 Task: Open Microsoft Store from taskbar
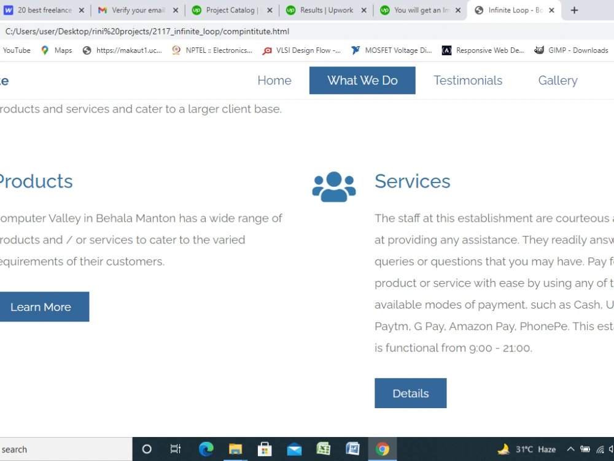coord(265,449)
